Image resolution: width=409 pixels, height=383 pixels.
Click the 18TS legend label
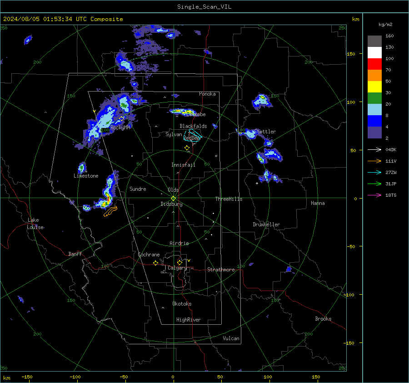pyautogui.click(x=391, y=195)
